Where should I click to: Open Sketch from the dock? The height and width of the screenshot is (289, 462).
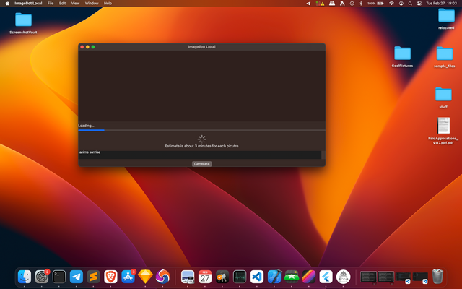(x=146, y=277)
